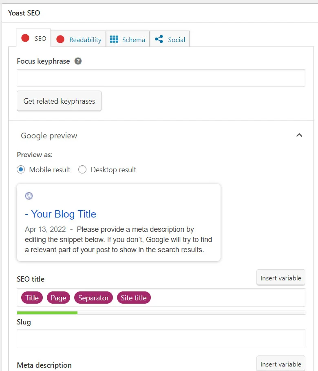Screen dimensions: 318x371
Task: Switch to the Readability tab
Action: (x=78, y=39)
